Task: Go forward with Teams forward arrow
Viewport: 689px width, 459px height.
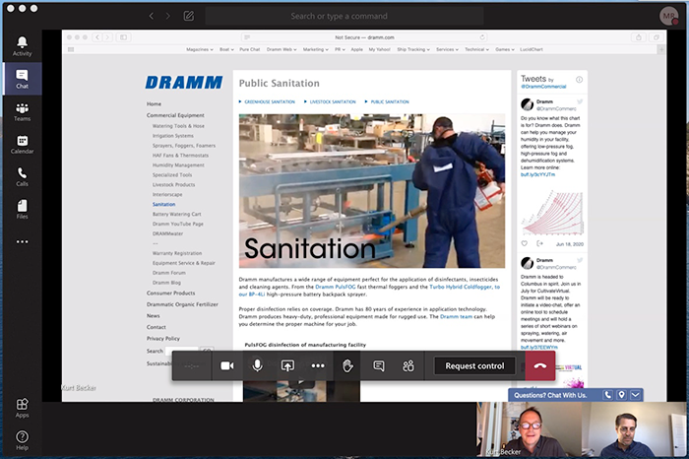Action: coord(168,17)
